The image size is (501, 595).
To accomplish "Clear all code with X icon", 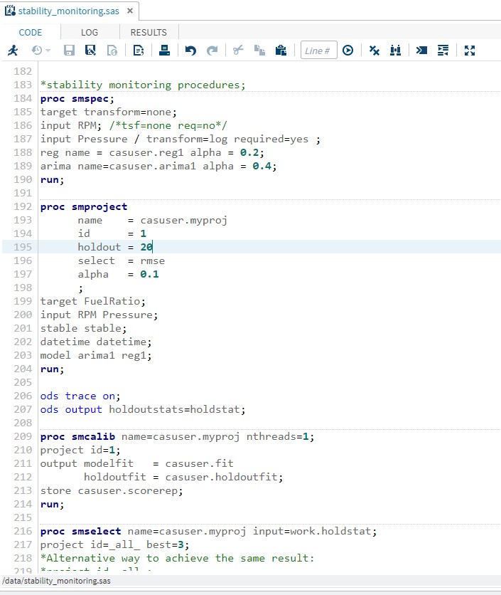I will [x=375, y=51].
